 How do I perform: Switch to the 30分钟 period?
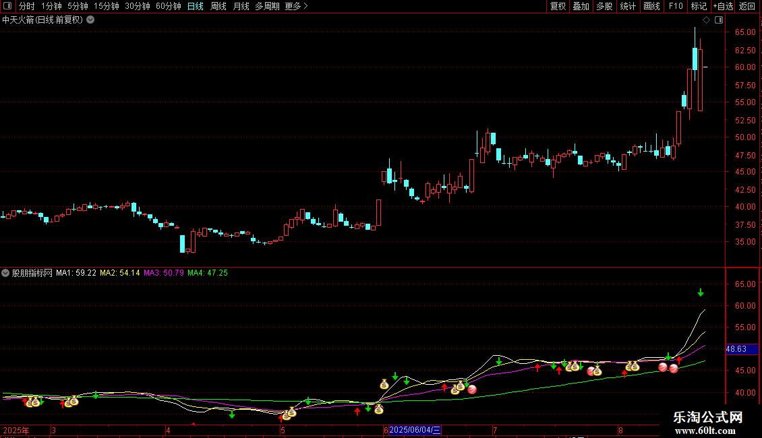coord(138,6)
